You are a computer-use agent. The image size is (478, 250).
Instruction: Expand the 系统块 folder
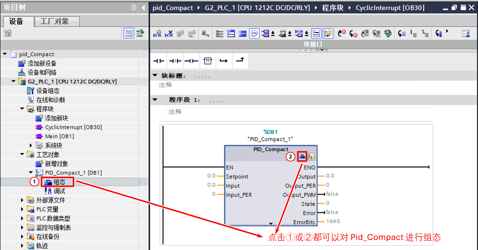point(31,146)
